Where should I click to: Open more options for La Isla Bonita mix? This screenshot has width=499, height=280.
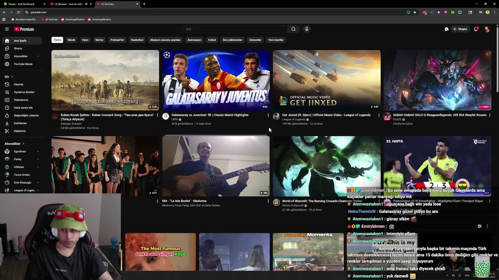tap(268, 201)
